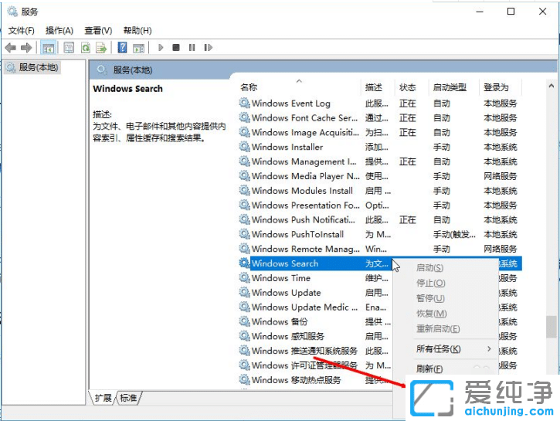
Task: Click gear icon of Windows Event Log
Action: (x=245, y=104)
